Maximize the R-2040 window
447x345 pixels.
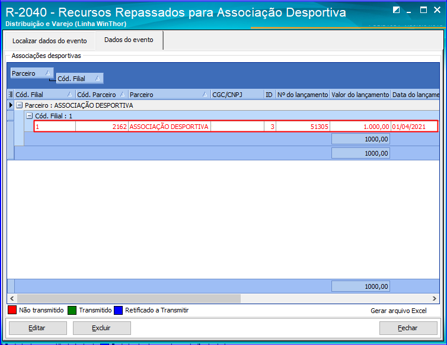pyautogui.click(x=424, y=10)
